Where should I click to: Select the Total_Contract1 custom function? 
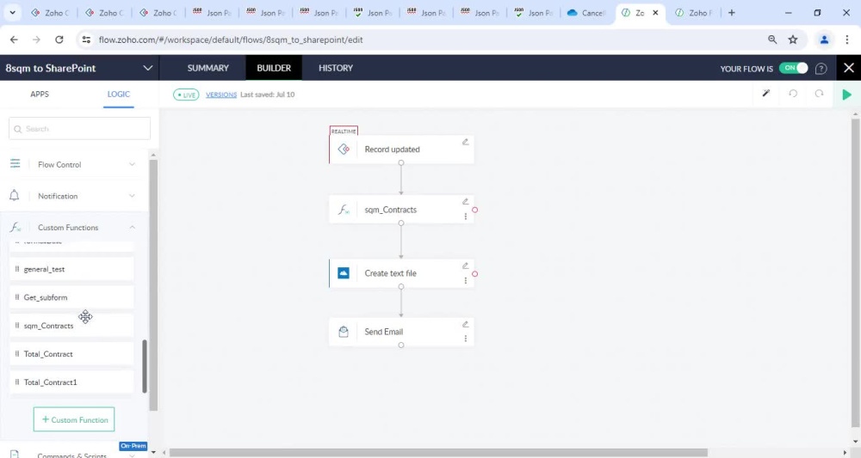click(71, 382)
